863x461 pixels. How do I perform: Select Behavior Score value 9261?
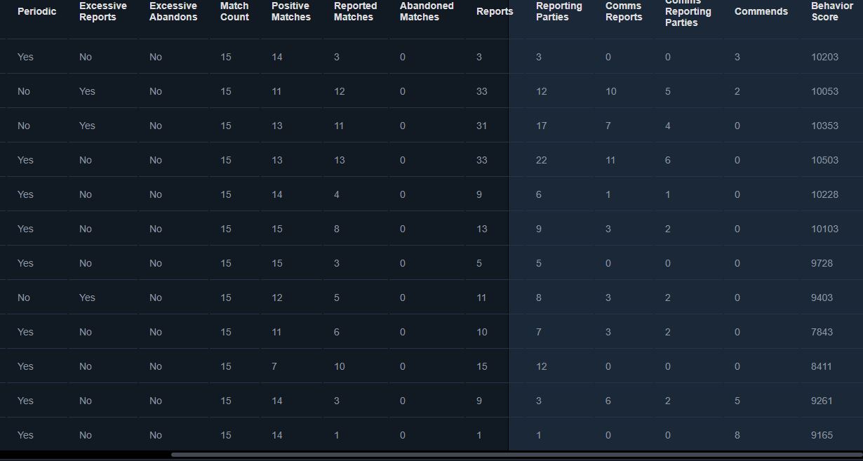point(822,401)
